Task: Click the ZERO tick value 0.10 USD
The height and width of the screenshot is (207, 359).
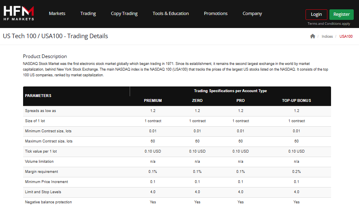Action: (x=197, y=151)
